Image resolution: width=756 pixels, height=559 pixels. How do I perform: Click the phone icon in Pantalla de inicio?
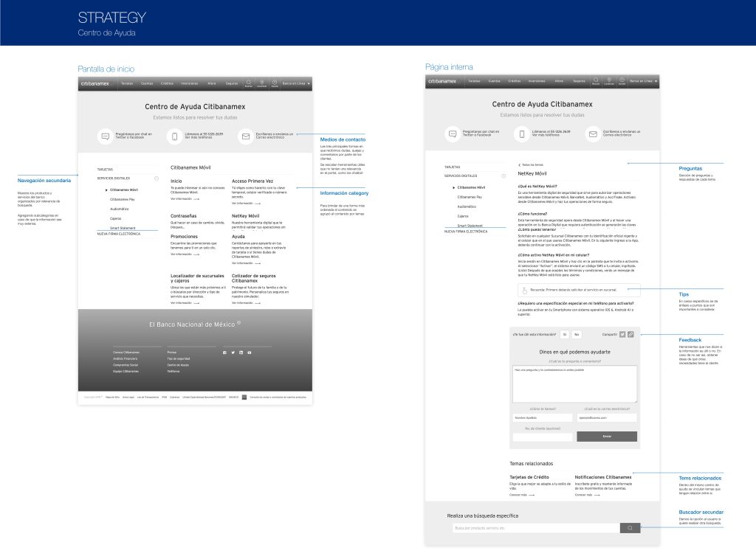point(174,136)
